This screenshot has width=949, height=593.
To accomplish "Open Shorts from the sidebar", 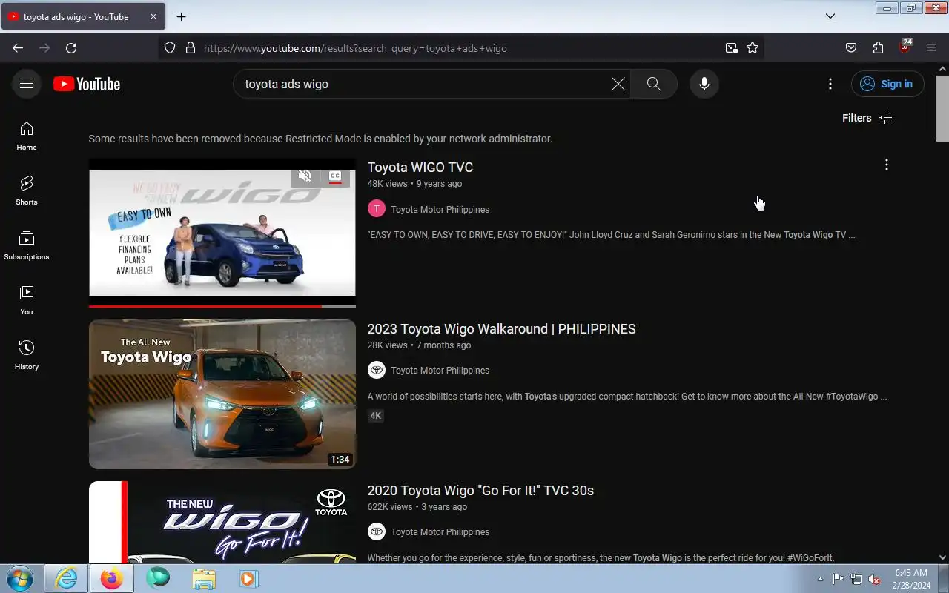I will point(27,191).
